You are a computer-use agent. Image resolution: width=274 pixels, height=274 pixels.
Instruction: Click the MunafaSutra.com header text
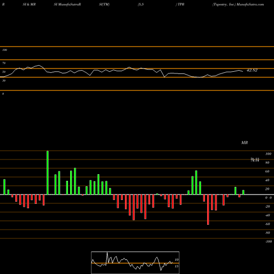pyautogui.click(x=250, y=4)
